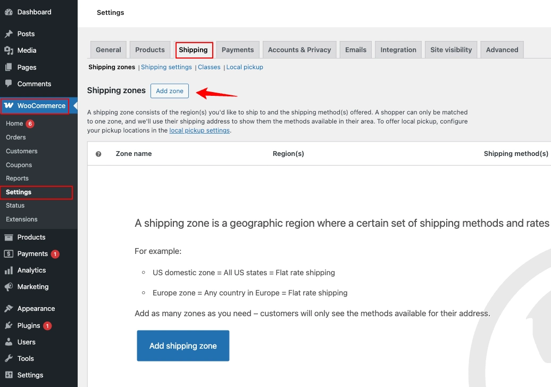Open the Accounts & Privacy tab

299,50
